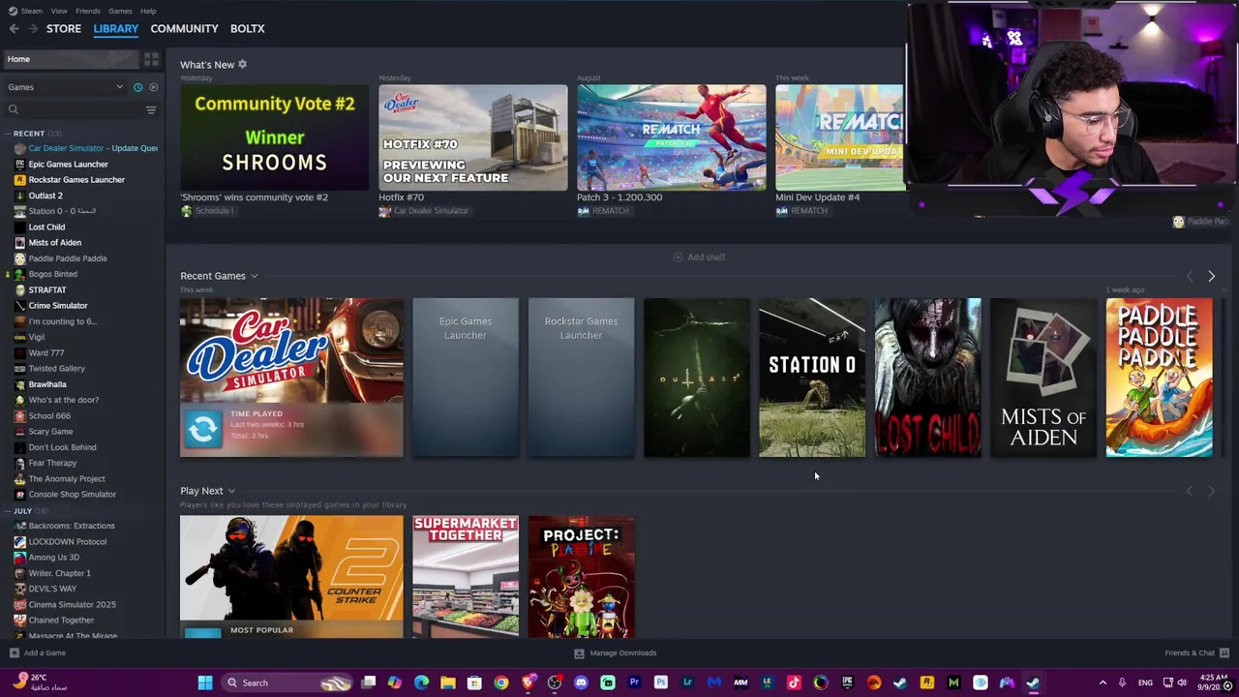Open the Steam menu

pos(31,11)
